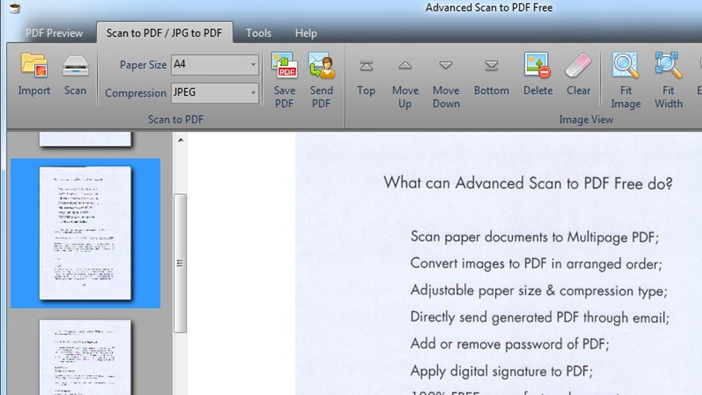This screenshot has height=395, width=702.
Task: Click the Fit Width icon
Action: [668, 66]
